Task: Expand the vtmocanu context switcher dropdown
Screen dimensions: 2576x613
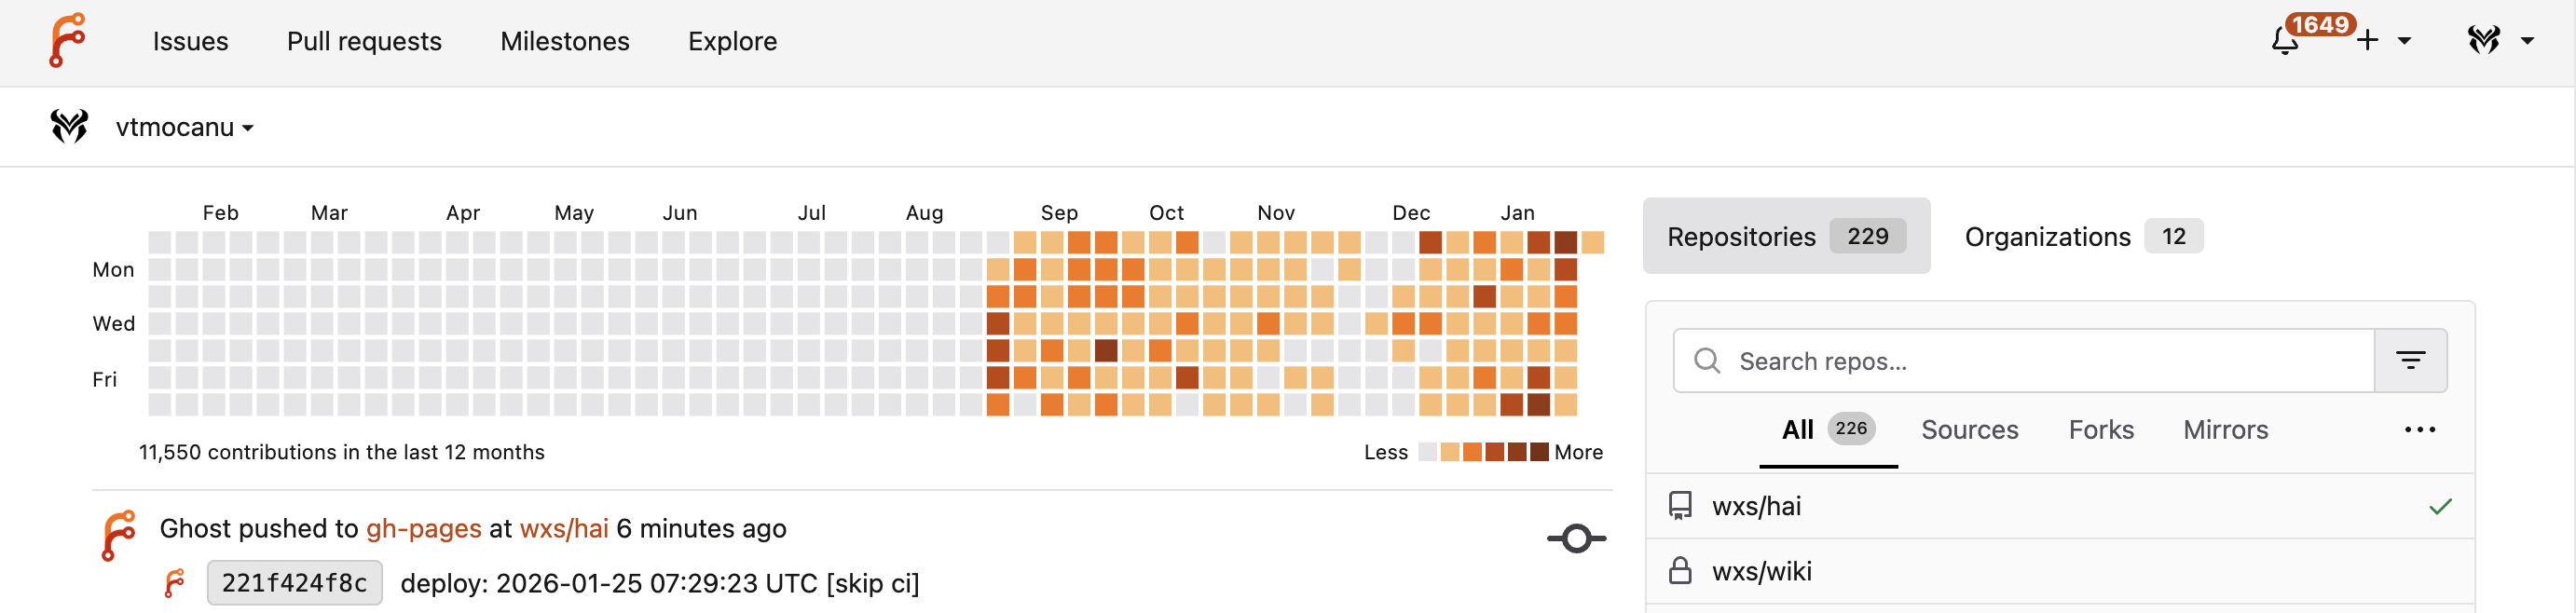Action: tap(184, 128)
